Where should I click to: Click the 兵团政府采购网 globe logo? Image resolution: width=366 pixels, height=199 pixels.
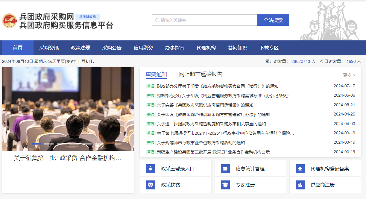[x=10, y=20]
